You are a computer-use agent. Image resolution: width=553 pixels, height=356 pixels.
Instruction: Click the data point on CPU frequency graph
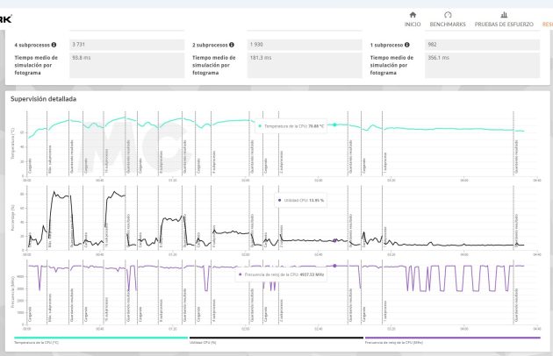pyautogui.click(x=334, y=265)
